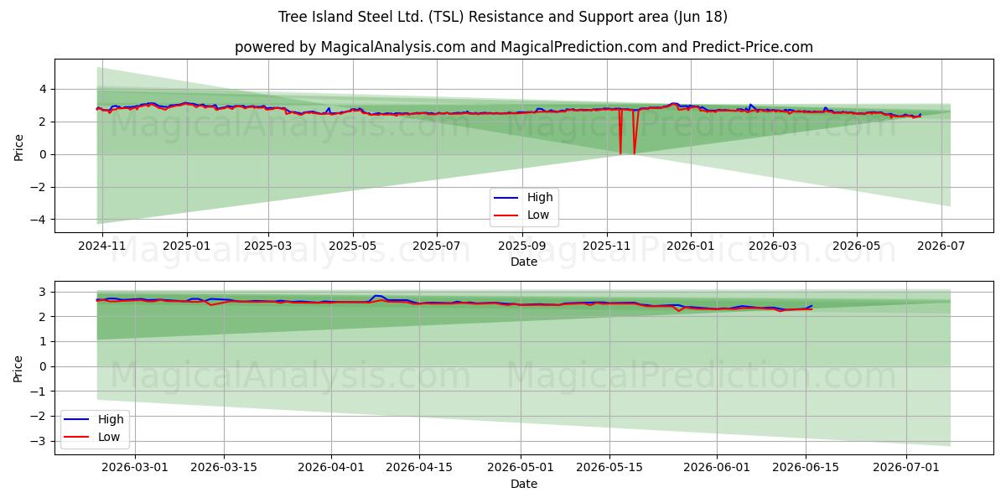Viewport: 1006px width, 503px height.
Task: Click the '2026-07-01' x-axis label in the bottom chart
Action: click(x=906, y=469)
